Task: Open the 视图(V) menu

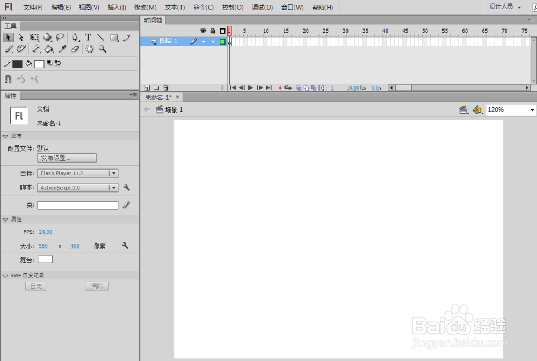Action: [x=89, y=7]
